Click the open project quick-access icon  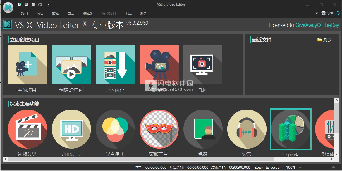coord(26,4)
